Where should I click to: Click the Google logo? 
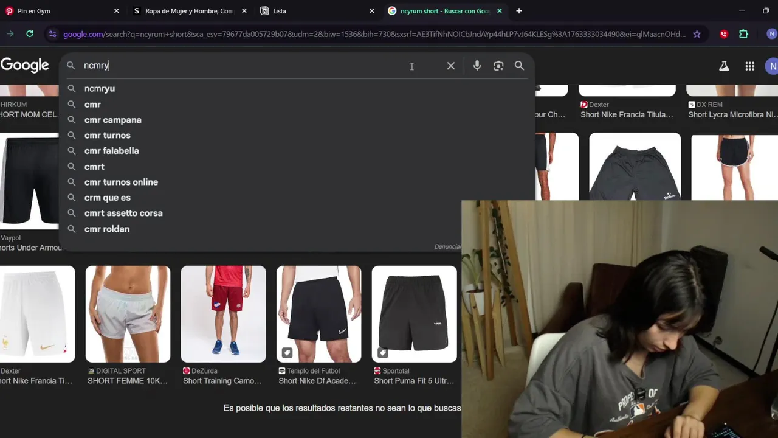click(x=24, y=66)
